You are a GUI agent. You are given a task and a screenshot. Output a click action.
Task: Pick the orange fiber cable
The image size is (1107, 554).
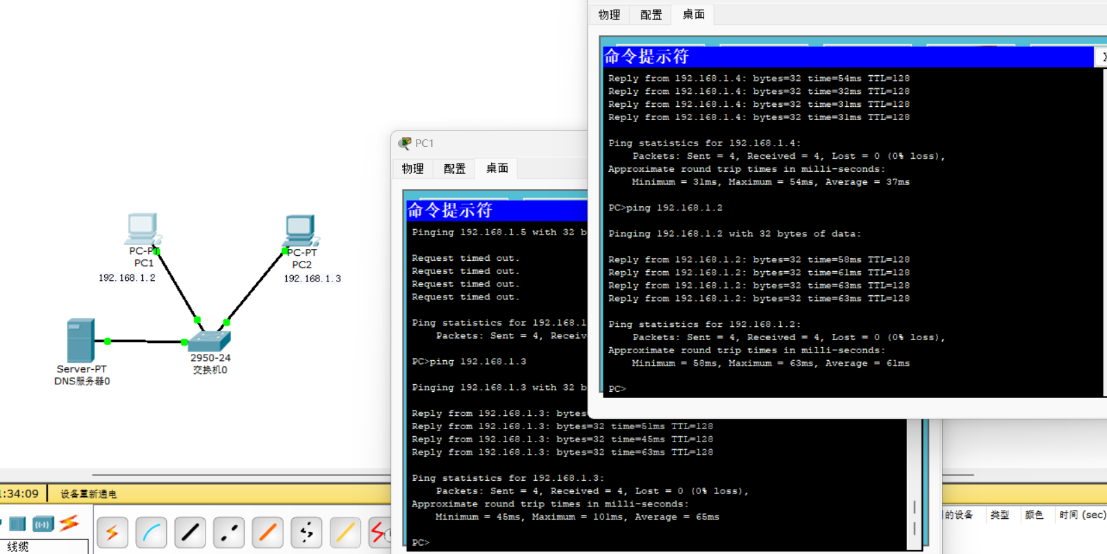[267, 533]
